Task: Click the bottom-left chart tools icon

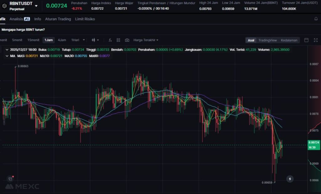Action: click(10, 179)
